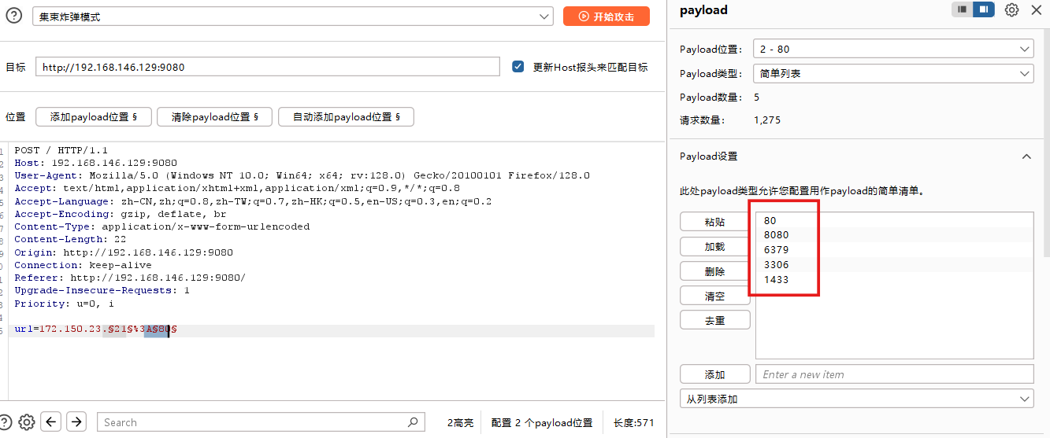
Task: Toggle 更新Host报头来匹配目标 checkbox
Action: click(518, 67)
